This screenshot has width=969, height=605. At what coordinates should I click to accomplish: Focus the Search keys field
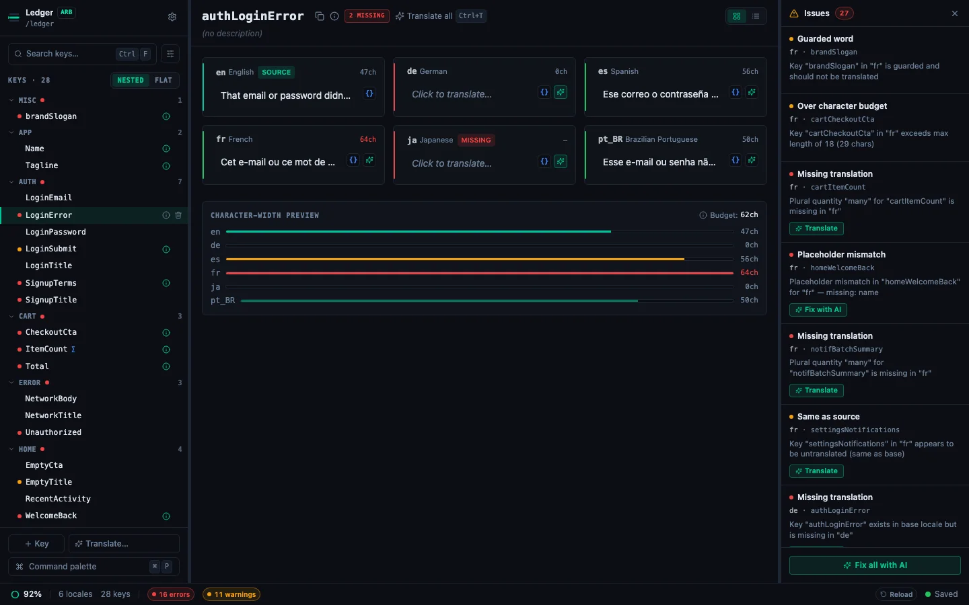[82, 54]
